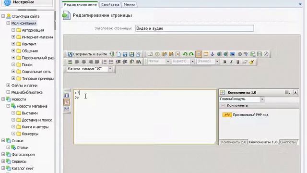Collapse the Новости магазина node
The image size is (307, 173).
(x=8, y=106)
